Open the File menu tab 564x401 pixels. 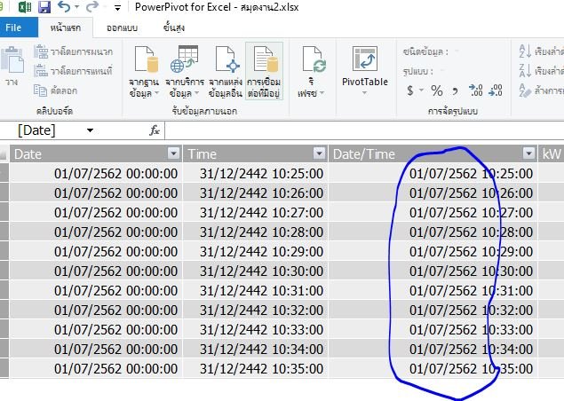point(15,28)
